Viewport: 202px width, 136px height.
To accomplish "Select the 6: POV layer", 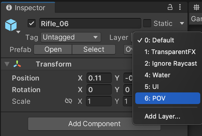I will (167, 98).
